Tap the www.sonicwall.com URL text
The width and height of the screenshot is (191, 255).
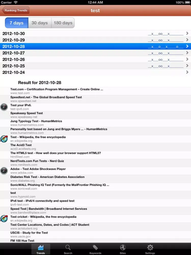point(24,189)
